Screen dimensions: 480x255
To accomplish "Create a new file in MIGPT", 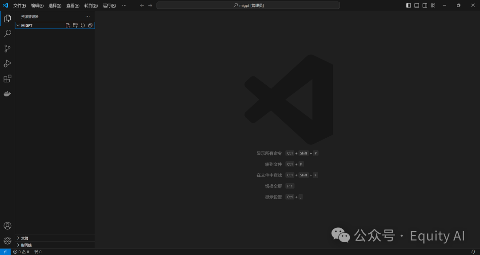I will point(68,25).
